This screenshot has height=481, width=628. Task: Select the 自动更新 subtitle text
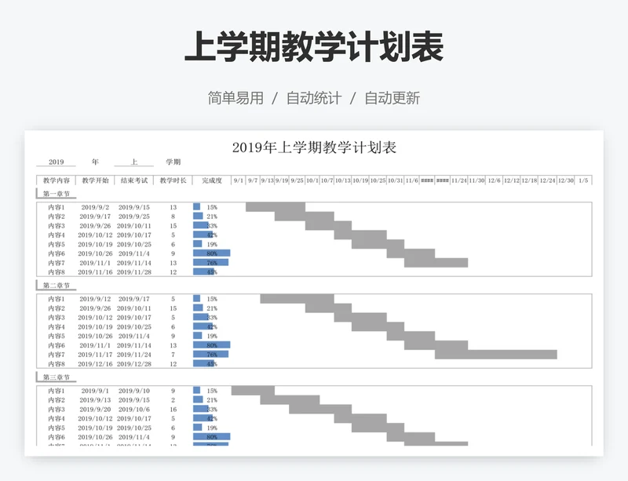[392, 98]
